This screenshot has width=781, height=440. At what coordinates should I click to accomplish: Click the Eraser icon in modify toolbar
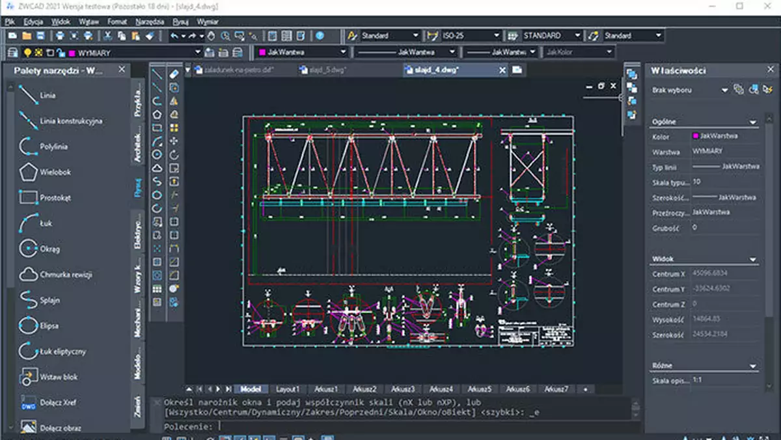[x=174, y=74]
